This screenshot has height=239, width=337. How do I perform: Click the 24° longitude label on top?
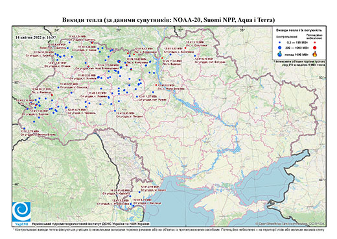(x=57, y=30)
